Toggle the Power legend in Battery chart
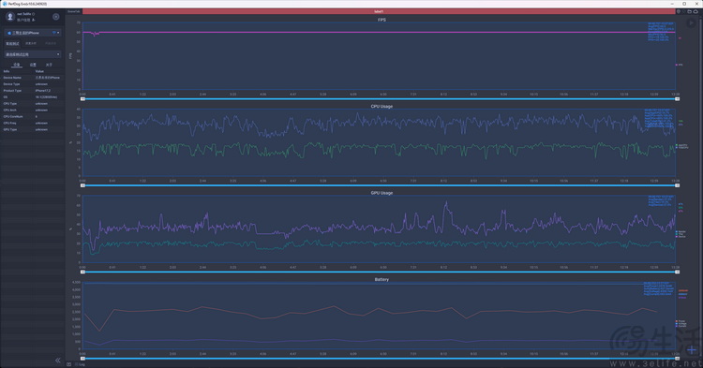 681,321
